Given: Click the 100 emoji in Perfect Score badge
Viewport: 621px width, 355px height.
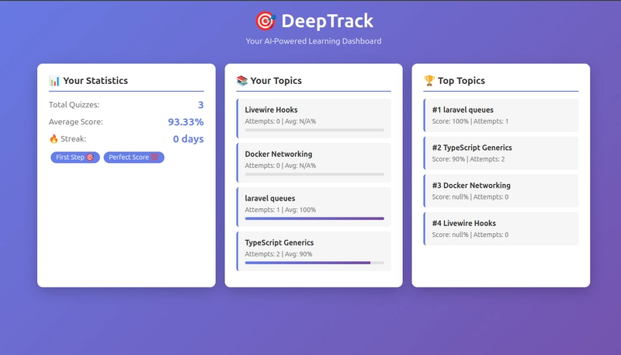Looking at the screenshot, I should click(x=154, y=157).
